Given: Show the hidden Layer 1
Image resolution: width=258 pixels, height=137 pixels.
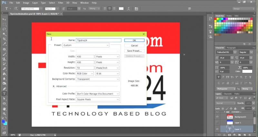Looking at the screenshot, I should pos(217,122).
